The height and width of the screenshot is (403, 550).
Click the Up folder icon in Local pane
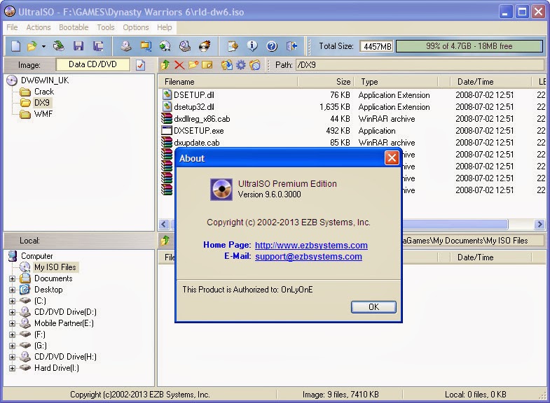click(x=165, y=241)
